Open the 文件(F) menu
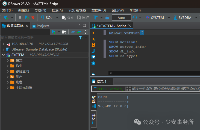Screen dimensions: 200x130 click(x=7, y=10)
